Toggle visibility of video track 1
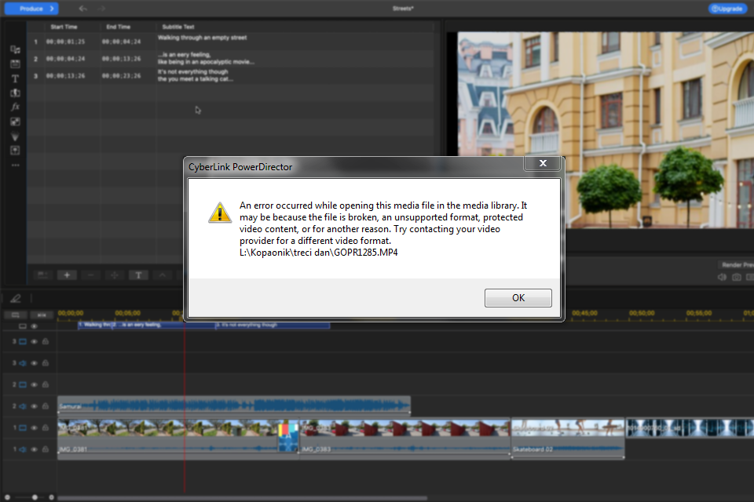Viewport: 754px width, 502px height. pos(34,428)
